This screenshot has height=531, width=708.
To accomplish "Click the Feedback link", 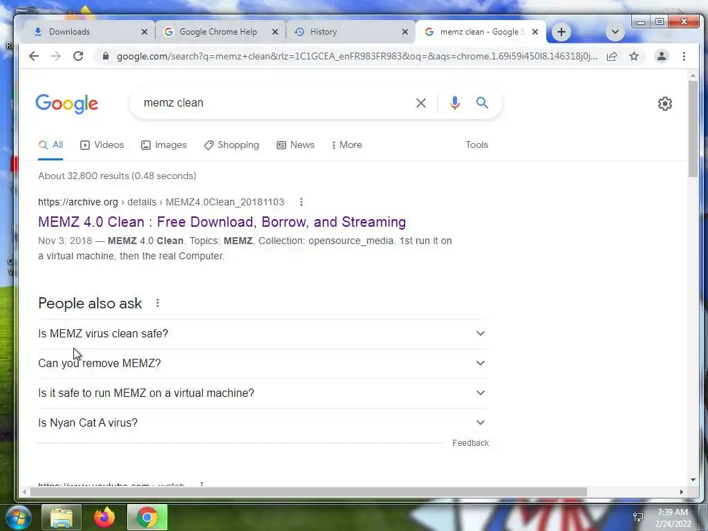I will [470, 443].
